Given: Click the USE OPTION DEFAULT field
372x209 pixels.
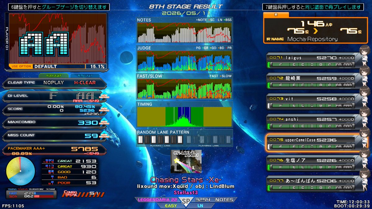Looking at the screenshot, I should click(x=47, y=66).
